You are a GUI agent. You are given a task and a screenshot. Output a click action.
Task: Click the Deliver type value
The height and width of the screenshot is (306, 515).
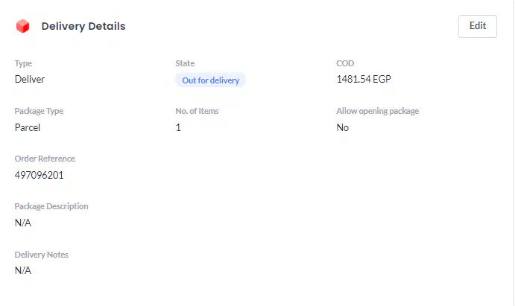pyautogui.click(x=30, y=79)
